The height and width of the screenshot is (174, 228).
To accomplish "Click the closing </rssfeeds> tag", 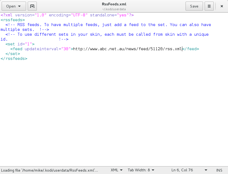I will (14, 59).
